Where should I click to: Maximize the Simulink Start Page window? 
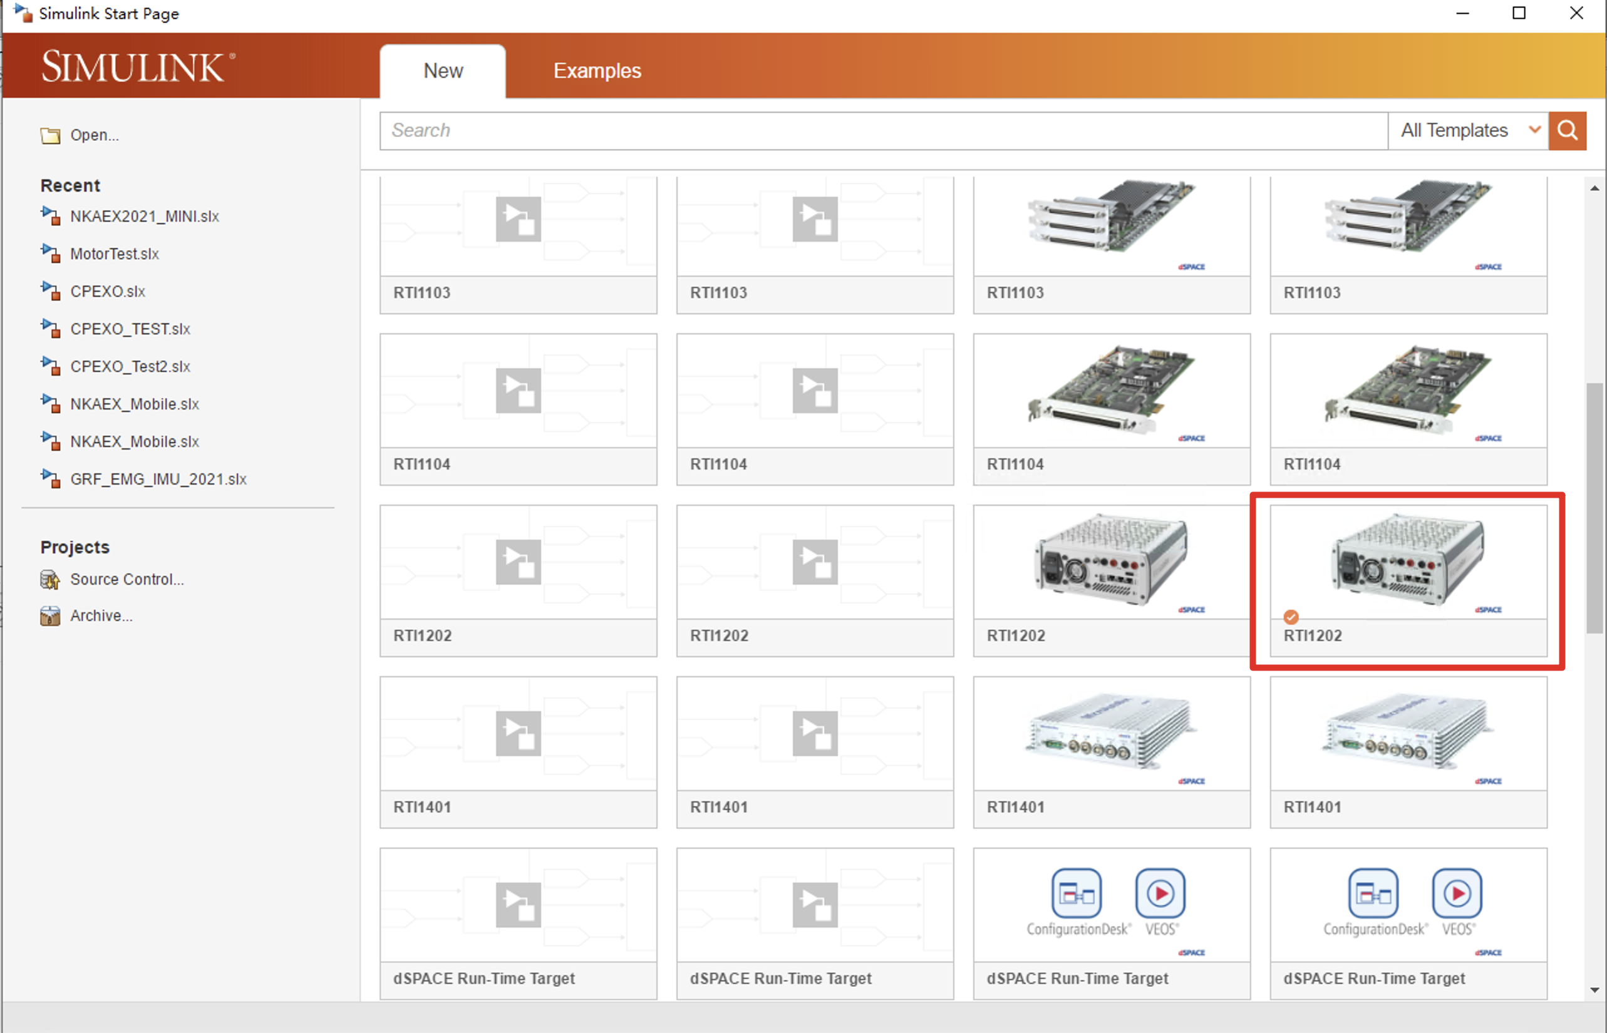pyautogui.click(x=1519, y=13)
